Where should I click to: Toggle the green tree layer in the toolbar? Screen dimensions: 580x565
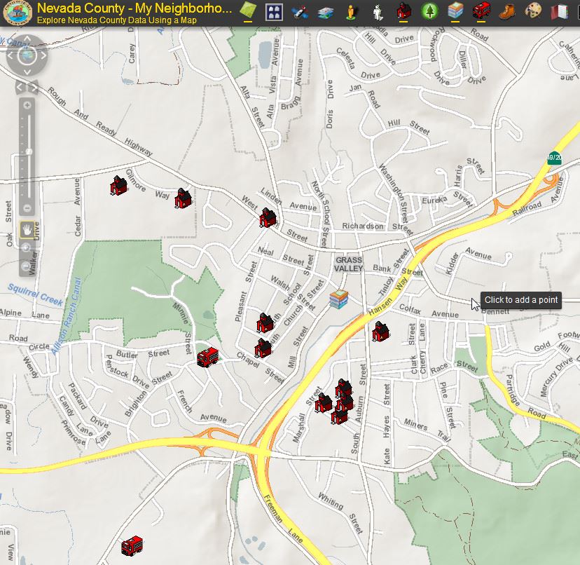point(429,10)
